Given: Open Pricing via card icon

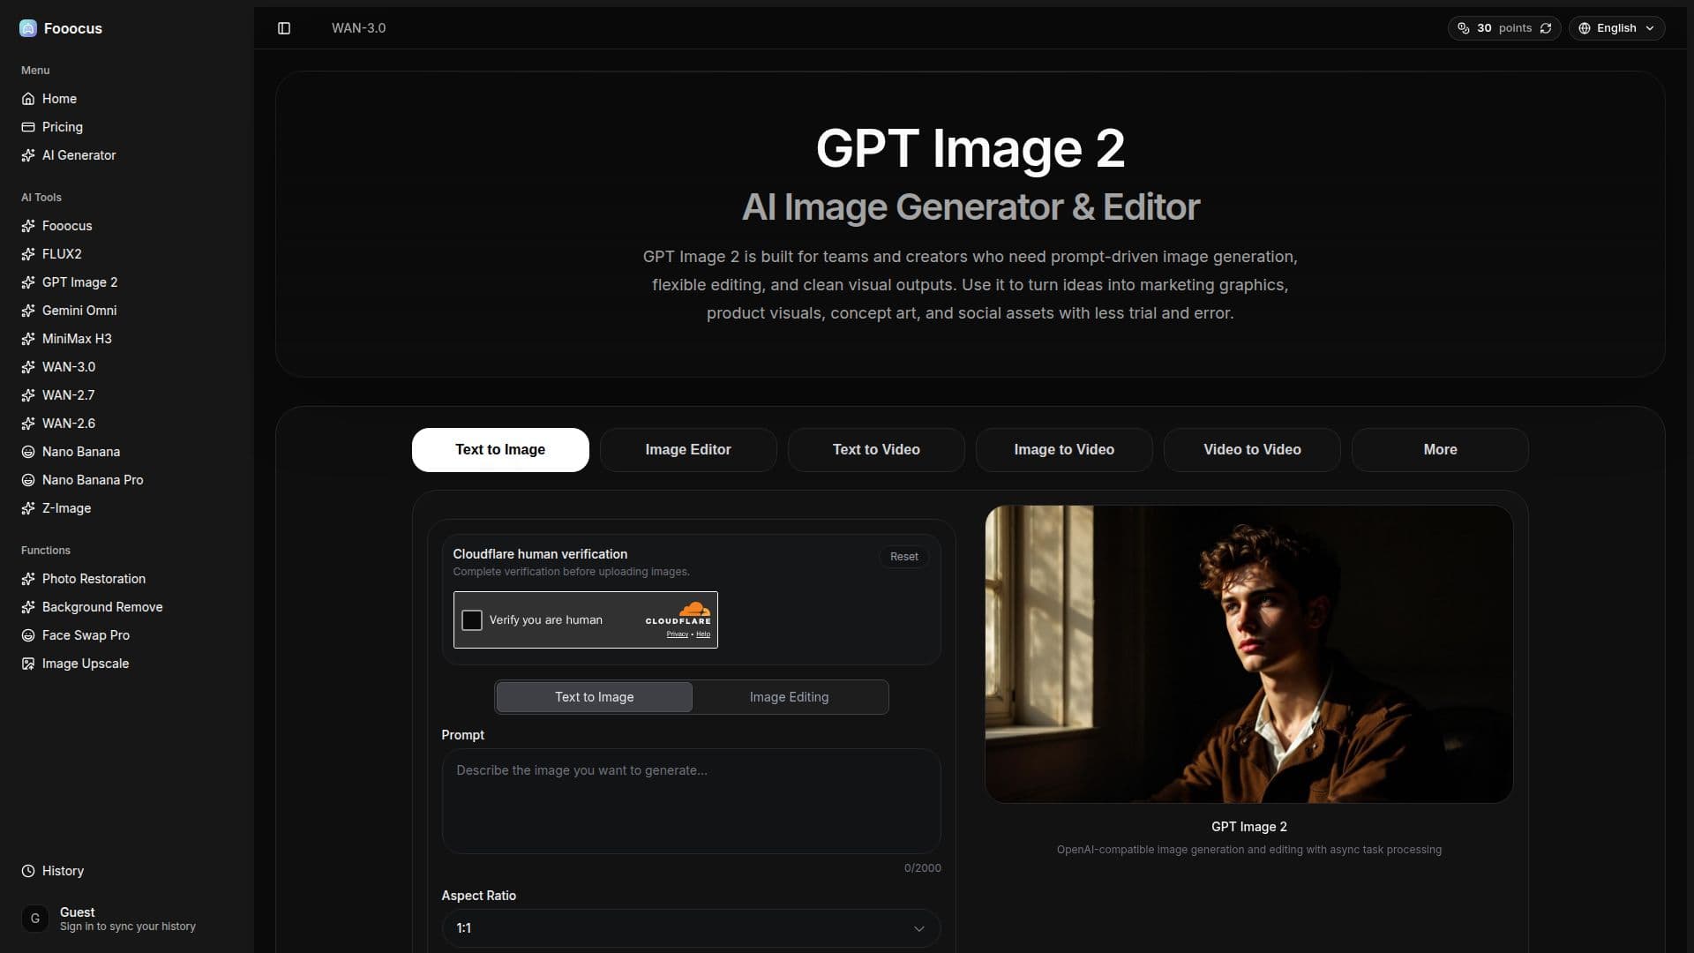Looking at the screenshot, I should 28,127.
